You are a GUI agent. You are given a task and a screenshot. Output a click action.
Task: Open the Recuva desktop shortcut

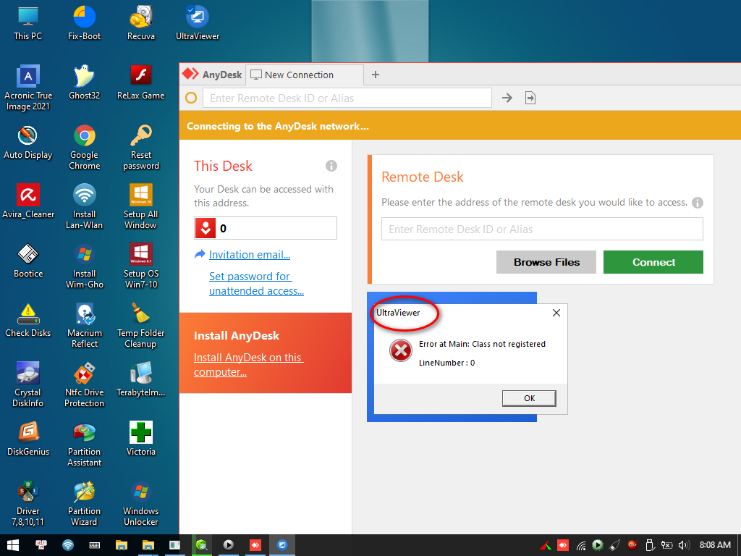[x=141, y=23]
